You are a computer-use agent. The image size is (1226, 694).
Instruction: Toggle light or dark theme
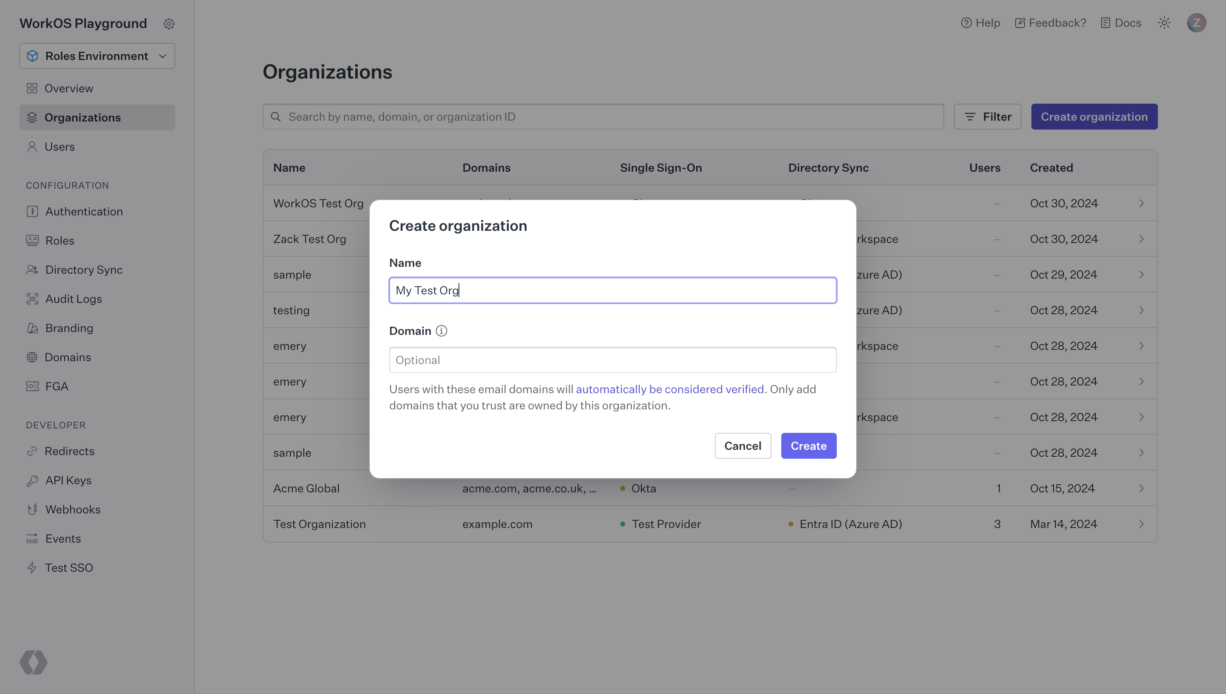click(x=1164, y=22)
